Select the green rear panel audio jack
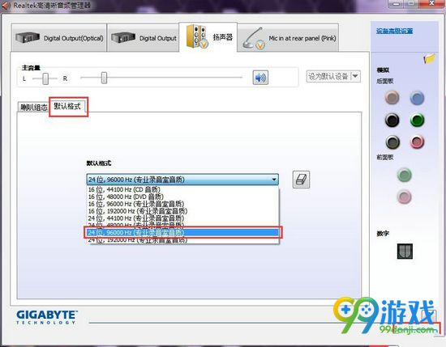Viewport: 446px width, 347px height. coord(417,120)
